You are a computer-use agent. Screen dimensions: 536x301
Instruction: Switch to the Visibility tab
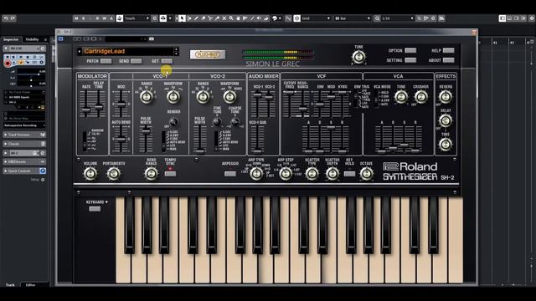coord(32,39)
